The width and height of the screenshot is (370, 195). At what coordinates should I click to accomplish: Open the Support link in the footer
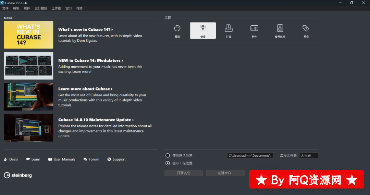(x=116, y=159)
